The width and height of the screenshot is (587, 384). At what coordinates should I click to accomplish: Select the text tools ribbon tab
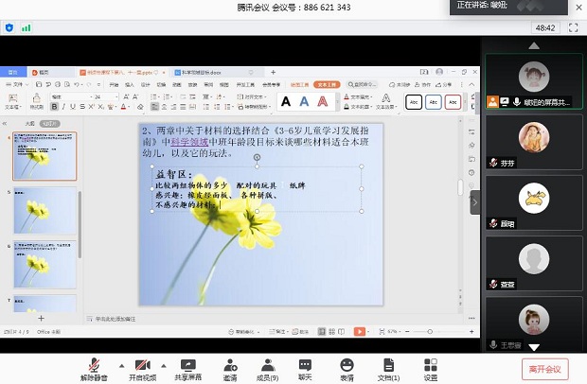coord(326,84)
